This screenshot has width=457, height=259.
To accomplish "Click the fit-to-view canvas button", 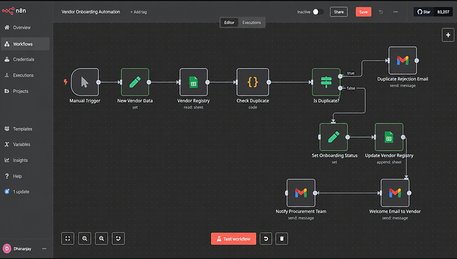I will point(68,239).
